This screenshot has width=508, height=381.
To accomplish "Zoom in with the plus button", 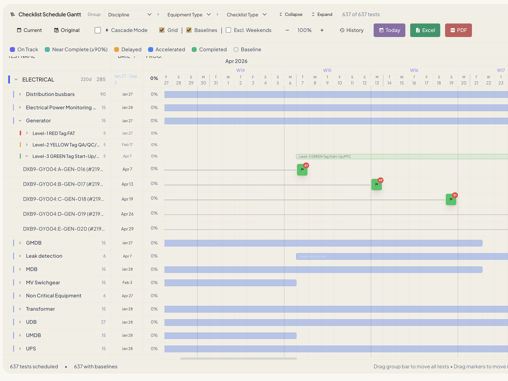I will click(322, 30).
